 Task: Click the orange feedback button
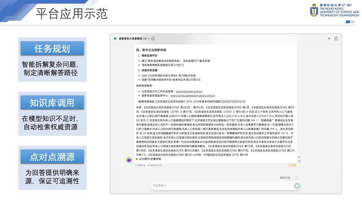[292, 165]
